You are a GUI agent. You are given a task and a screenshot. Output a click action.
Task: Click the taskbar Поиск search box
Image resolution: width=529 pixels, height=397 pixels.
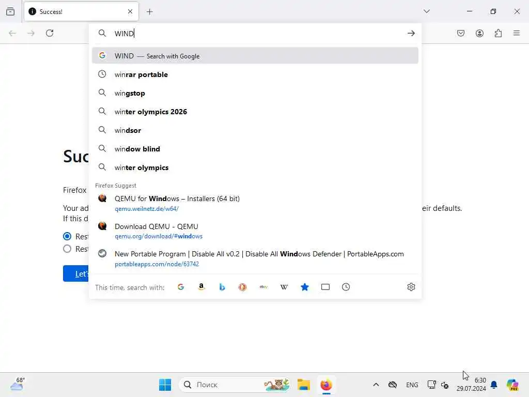point(234,385)
